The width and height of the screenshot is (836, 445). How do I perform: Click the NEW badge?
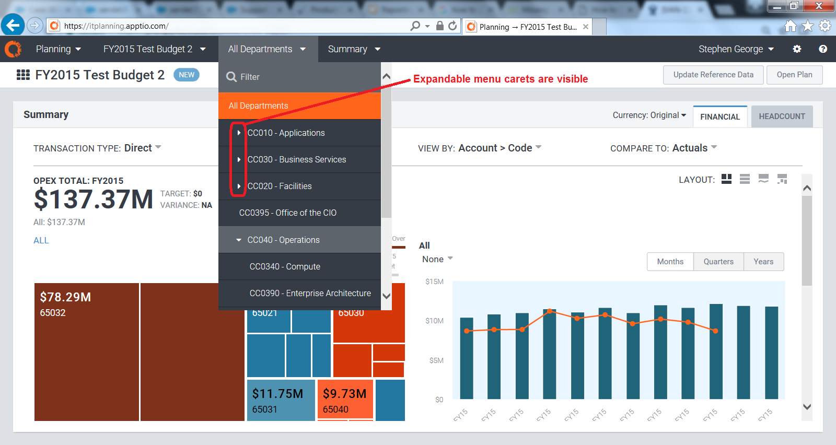(x=187, y=75)
